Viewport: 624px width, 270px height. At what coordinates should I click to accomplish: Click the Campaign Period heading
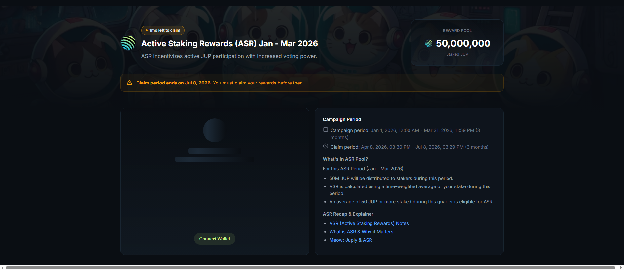coord(342,119)
